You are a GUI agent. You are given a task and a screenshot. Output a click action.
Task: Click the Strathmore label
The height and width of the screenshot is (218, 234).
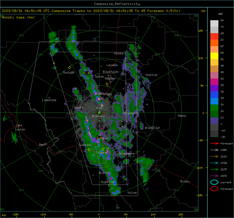click(126, 153)
